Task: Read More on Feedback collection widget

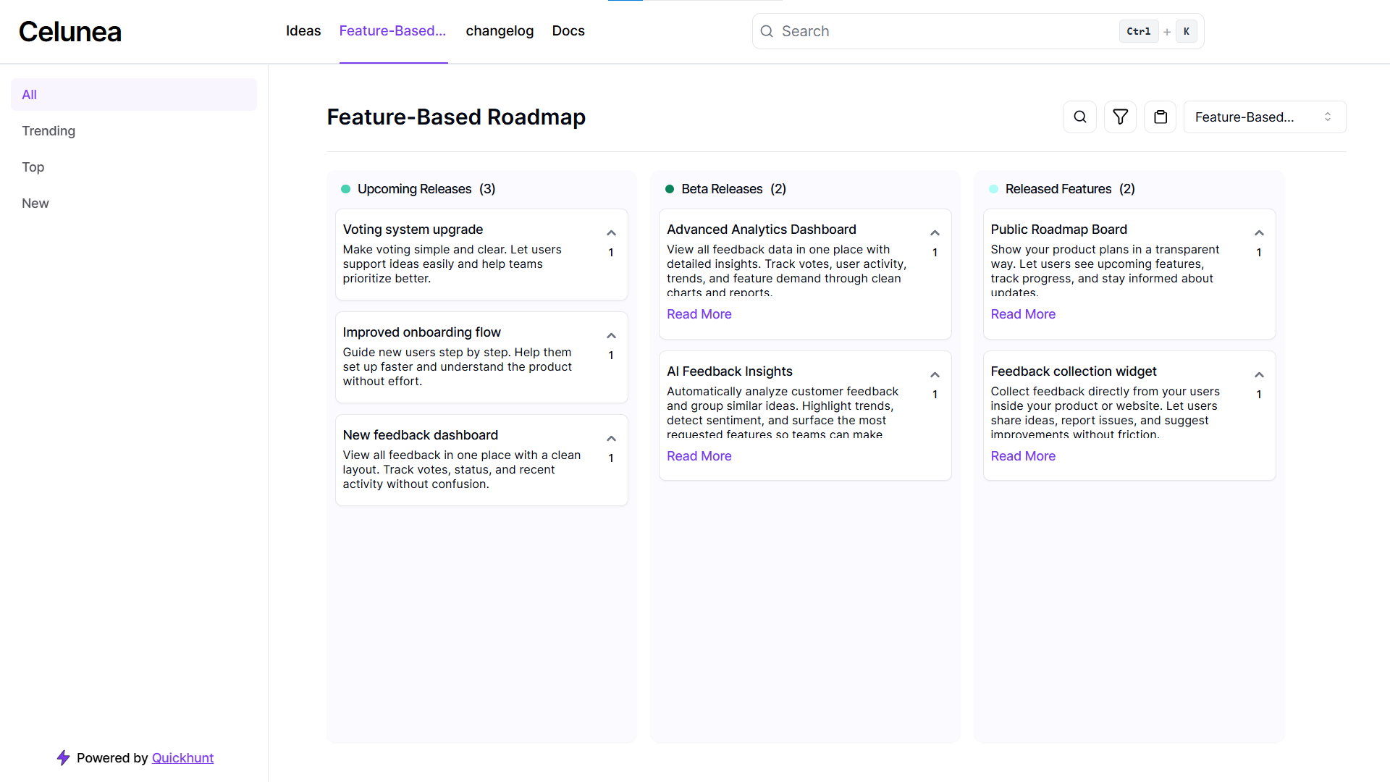Action: (x=1023, y=455)
